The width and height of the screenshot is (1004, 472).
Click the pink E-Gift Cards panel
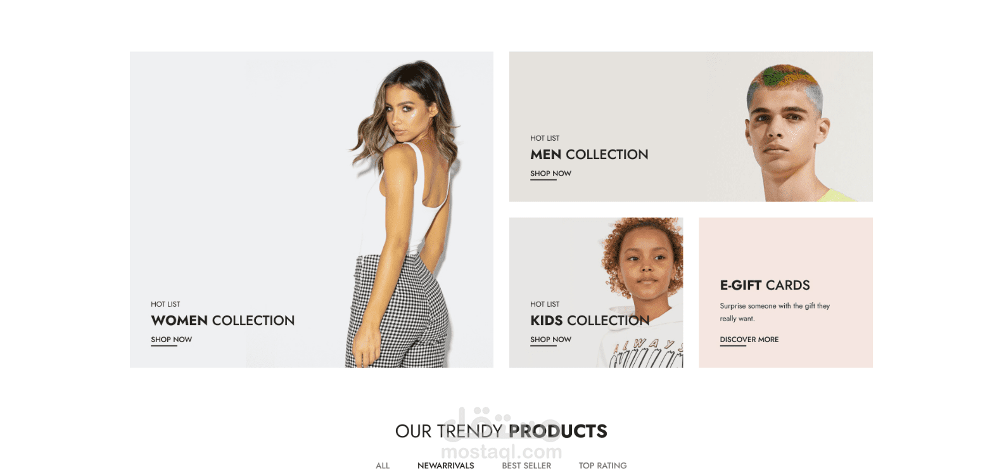785,293
